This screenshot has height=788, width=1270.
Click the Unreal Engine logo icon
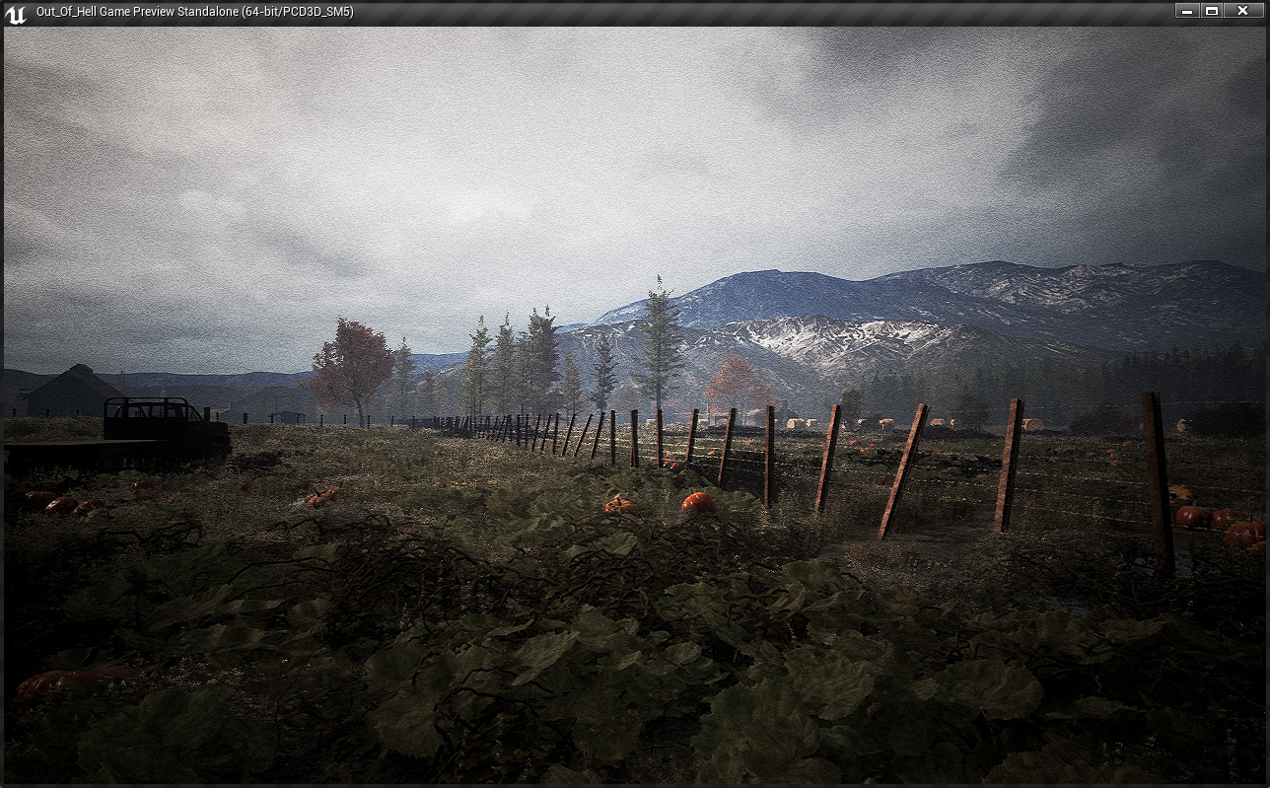pyautogui.click(x=16, y=13)
